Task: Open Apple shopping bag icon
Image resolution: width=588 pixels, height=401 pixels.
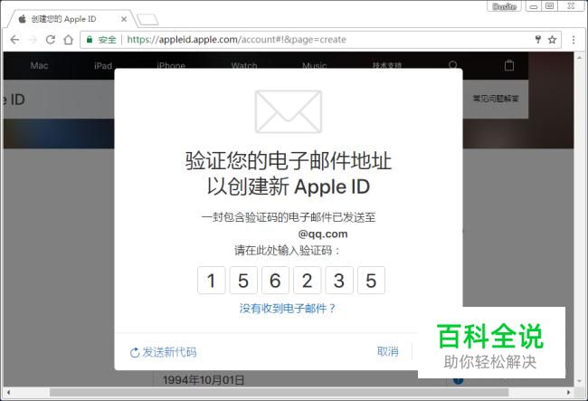Action: tap(509, 65)
